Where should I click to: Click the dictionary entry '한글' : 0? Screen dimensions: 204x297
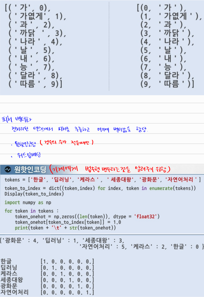[x=185, y=247]
